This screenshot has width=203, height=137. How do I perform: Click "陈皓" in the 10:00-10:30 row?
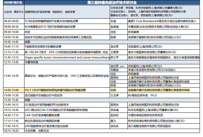(x=113, y=37)
